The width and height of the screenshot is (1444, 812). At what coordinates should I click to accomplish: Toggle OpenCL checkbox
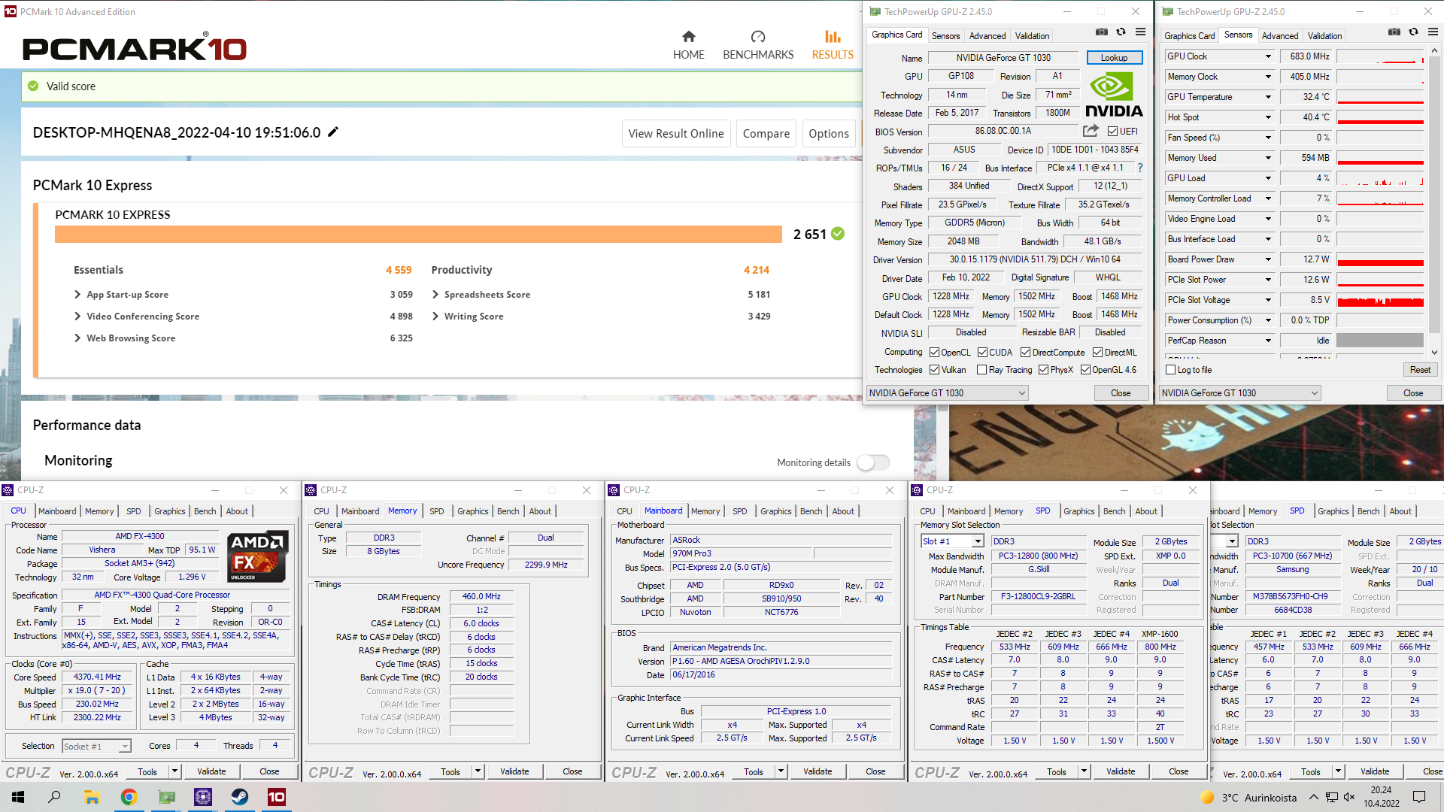[x=934, y=353]
